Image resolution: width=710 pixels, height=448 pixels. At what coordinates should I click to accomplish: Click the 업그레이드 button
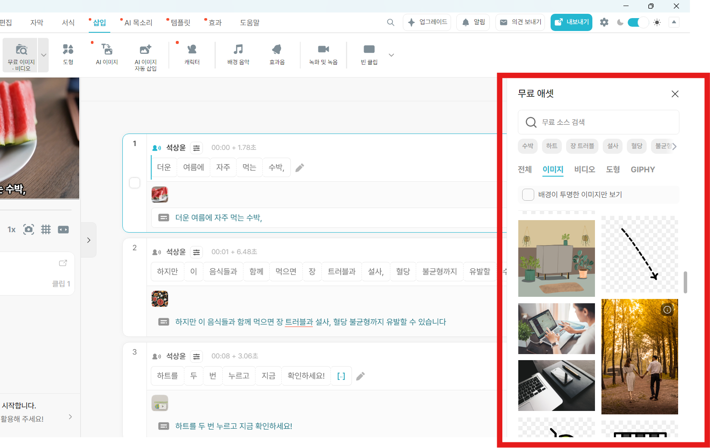pos(427,22)
